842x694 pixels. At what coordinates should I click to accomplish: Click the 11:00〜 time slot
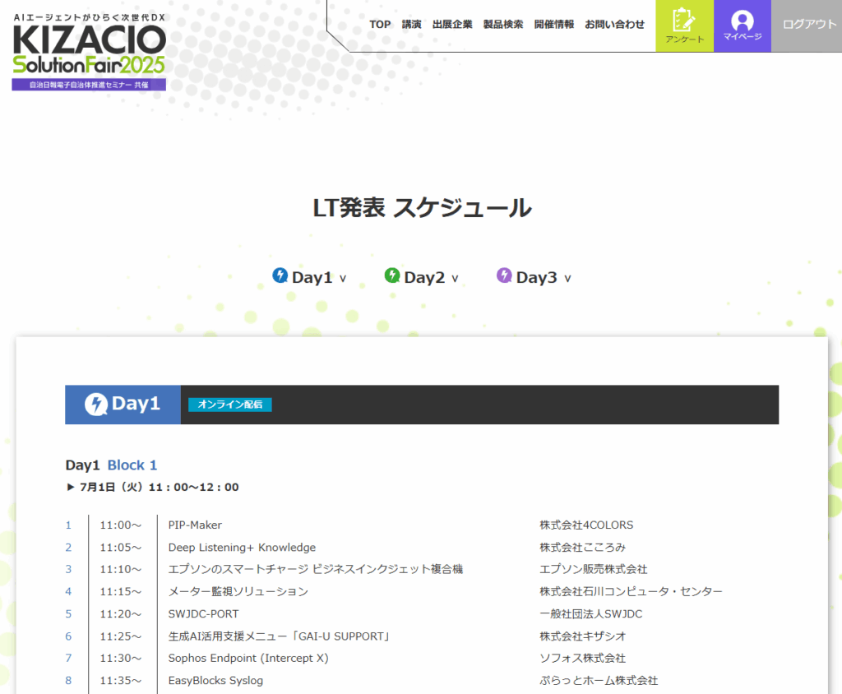pyautogui.click(x=121, y=525)
